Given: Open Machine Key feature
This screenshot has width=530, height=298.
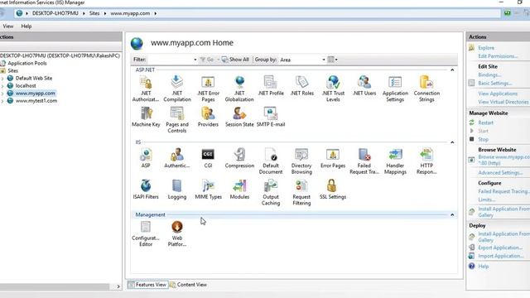Looking at the screenshot, I should pyautogui.click(x=146, y=117).
